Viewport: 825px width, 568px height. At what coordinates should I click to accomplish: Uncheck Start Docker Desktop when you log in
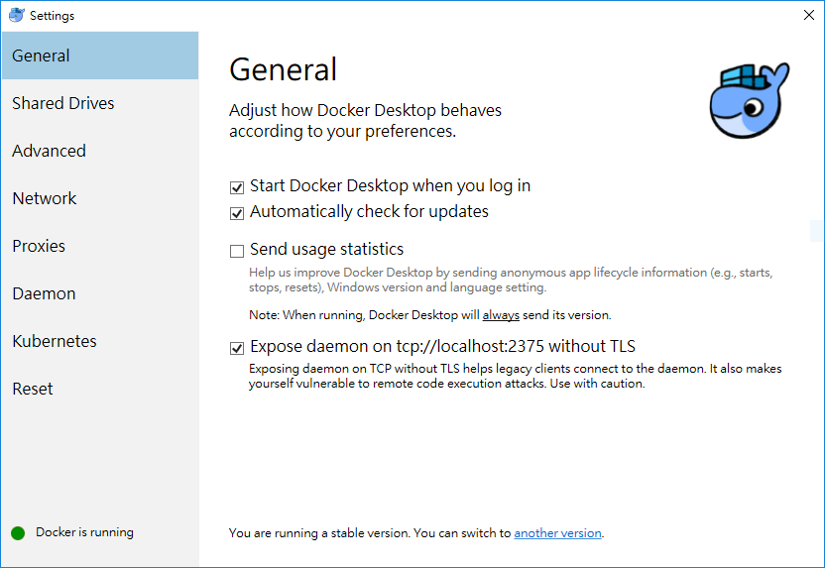237,187
